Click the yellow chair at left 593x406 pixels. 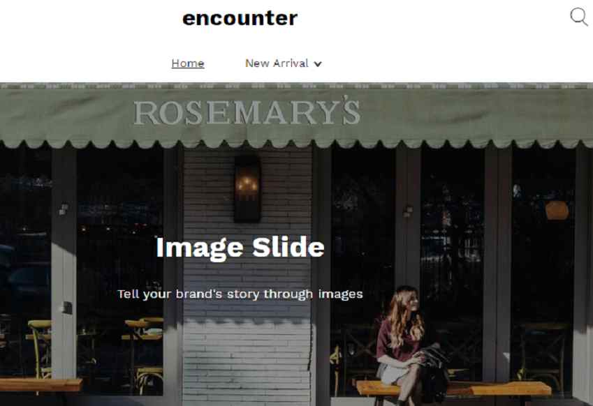pos(40,347)
